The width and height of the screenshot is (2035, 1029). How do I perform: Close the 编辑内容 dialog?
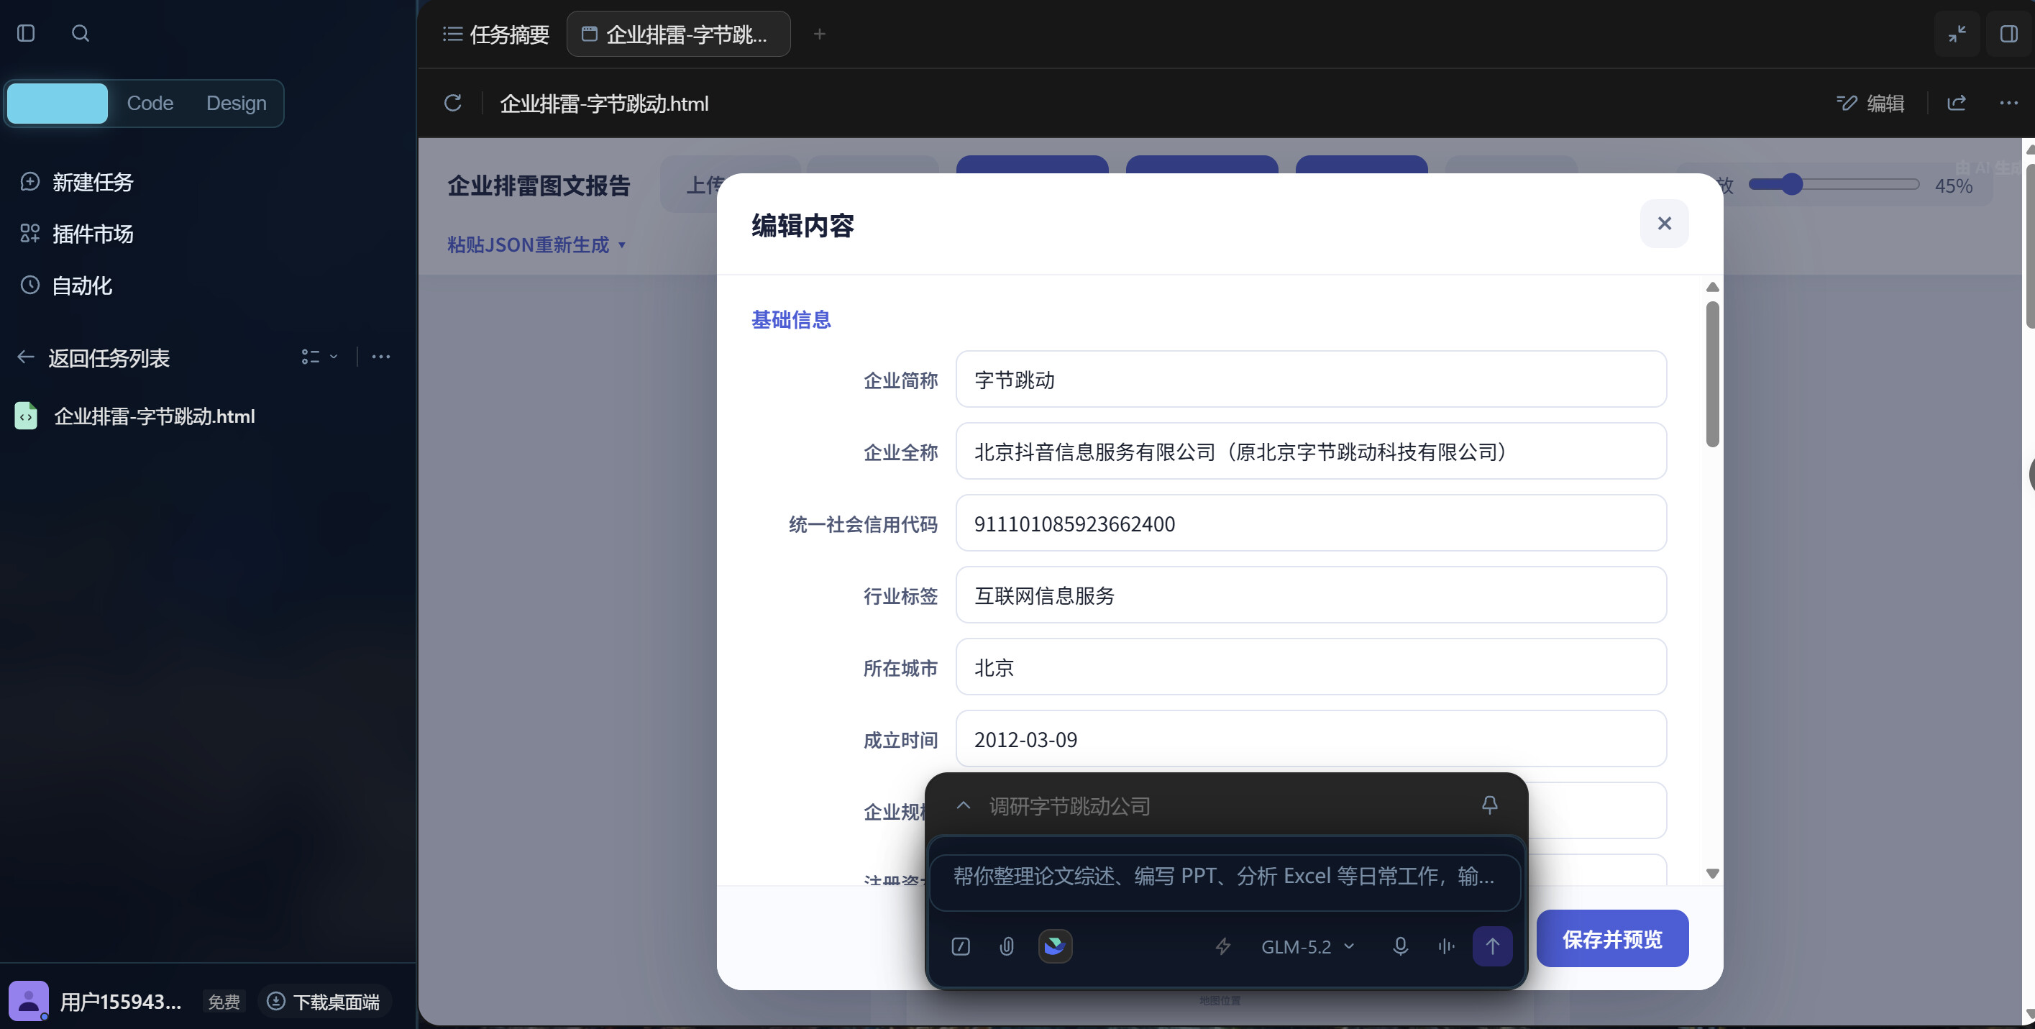[1665, 224]
